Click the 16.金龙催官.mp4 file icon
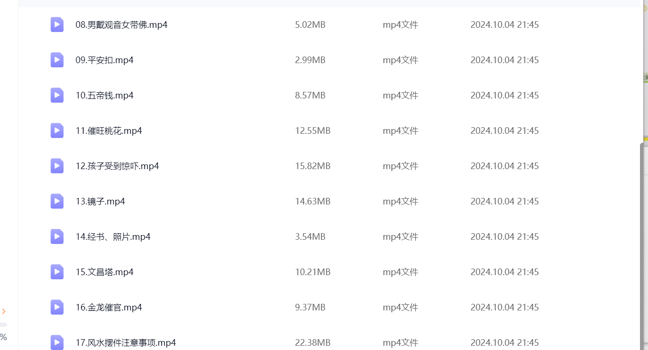Image resolution: width=648 pixels, height=350 pixels. (57, 307)
